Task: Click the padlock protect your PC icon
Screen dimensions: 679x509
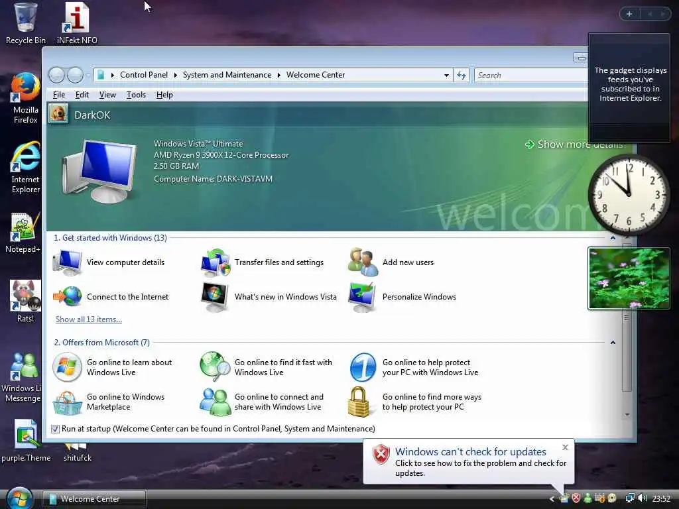Action: tap(359, 402)
